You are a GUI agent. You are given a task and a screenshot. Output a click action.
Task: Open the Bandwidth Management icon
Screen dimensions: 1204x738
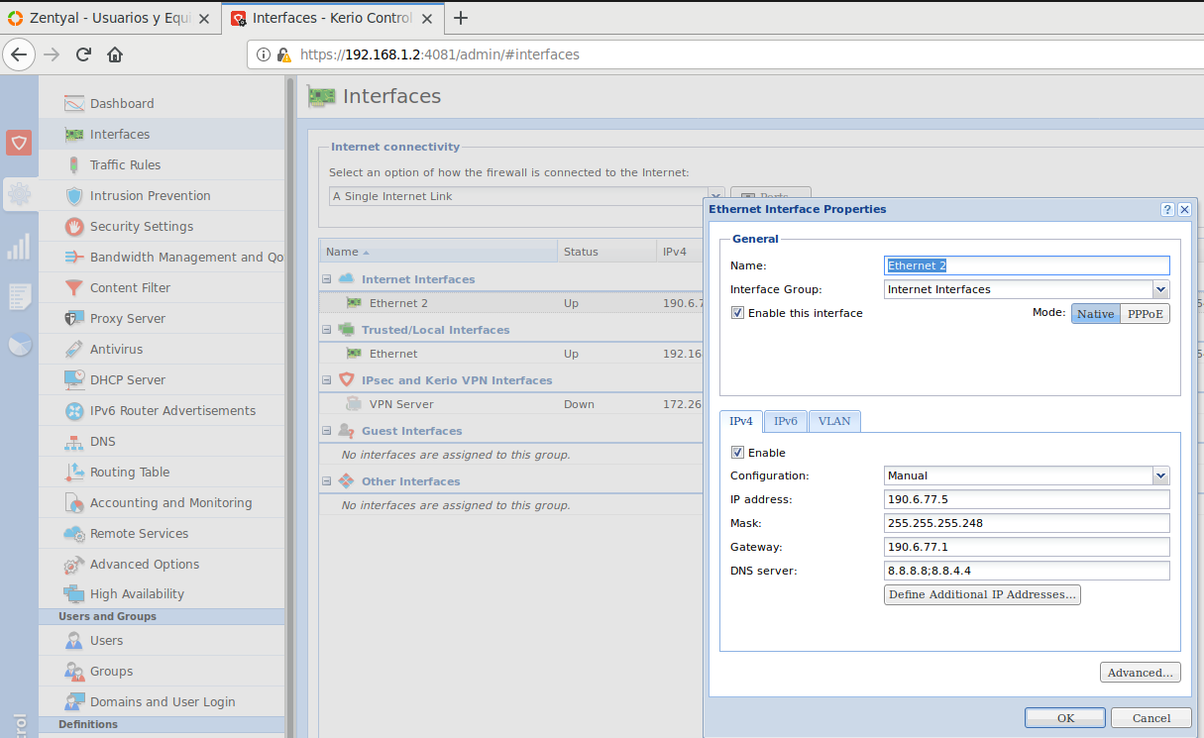click(x=74, y=257)
